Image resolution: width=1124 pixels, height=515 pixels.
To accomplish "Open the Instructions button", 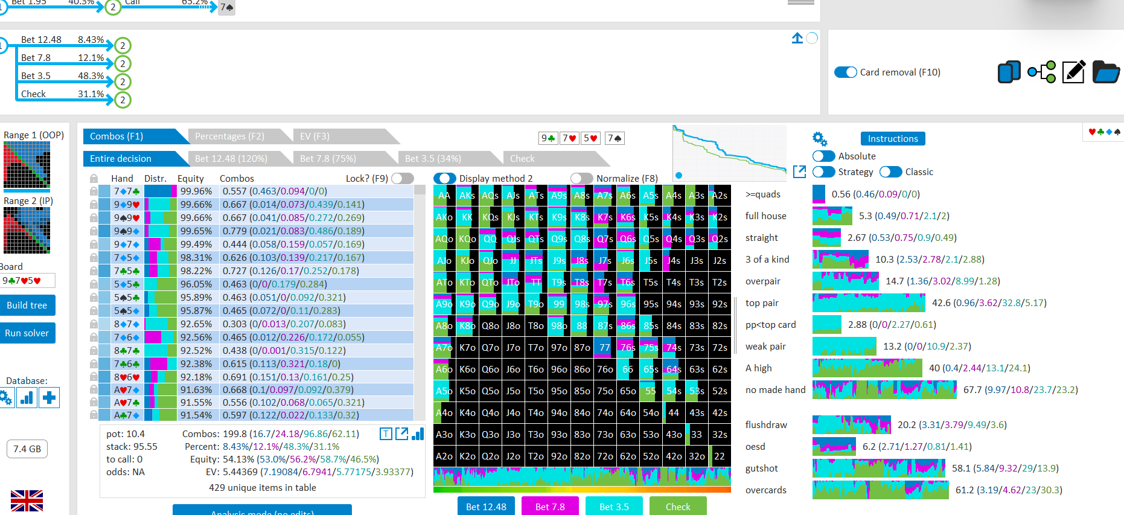I will pos(893,138).
